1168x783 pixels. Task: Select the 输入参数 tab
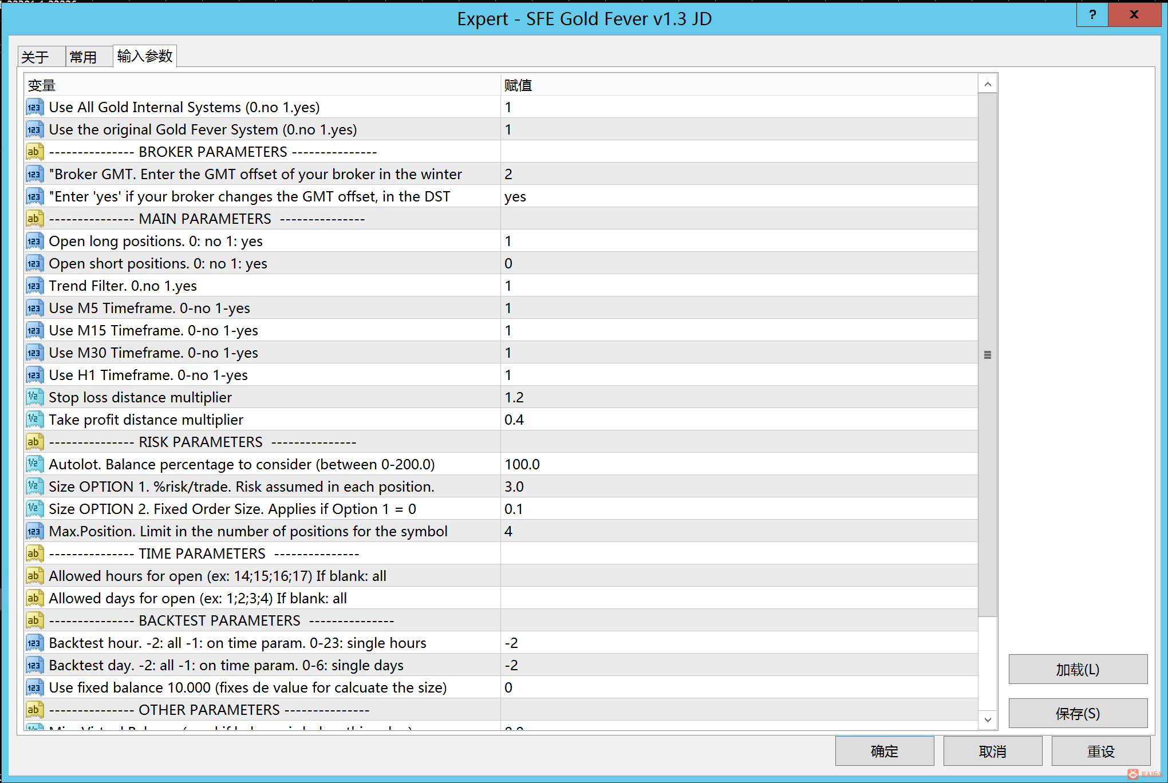[145, 56]
